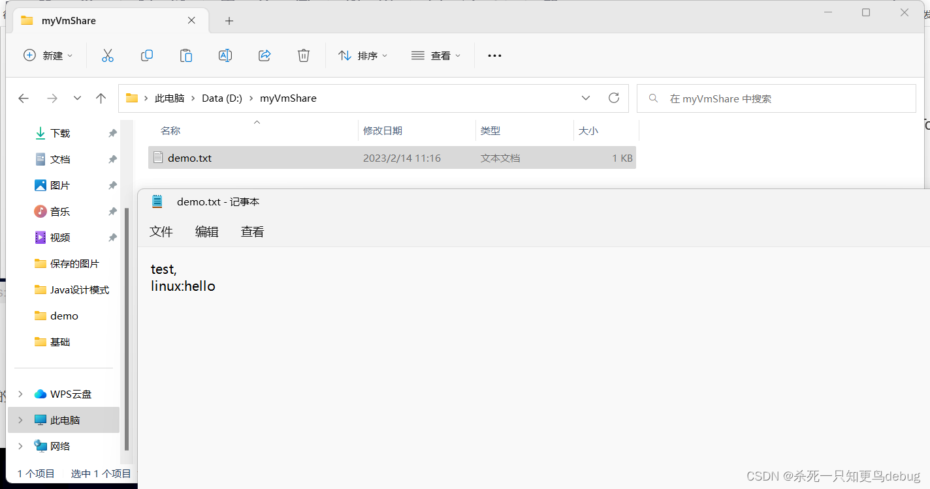Open the 查看 view options dropdown
The height and width of the screenshot is (489, 930).
click(x=436, y=55)
